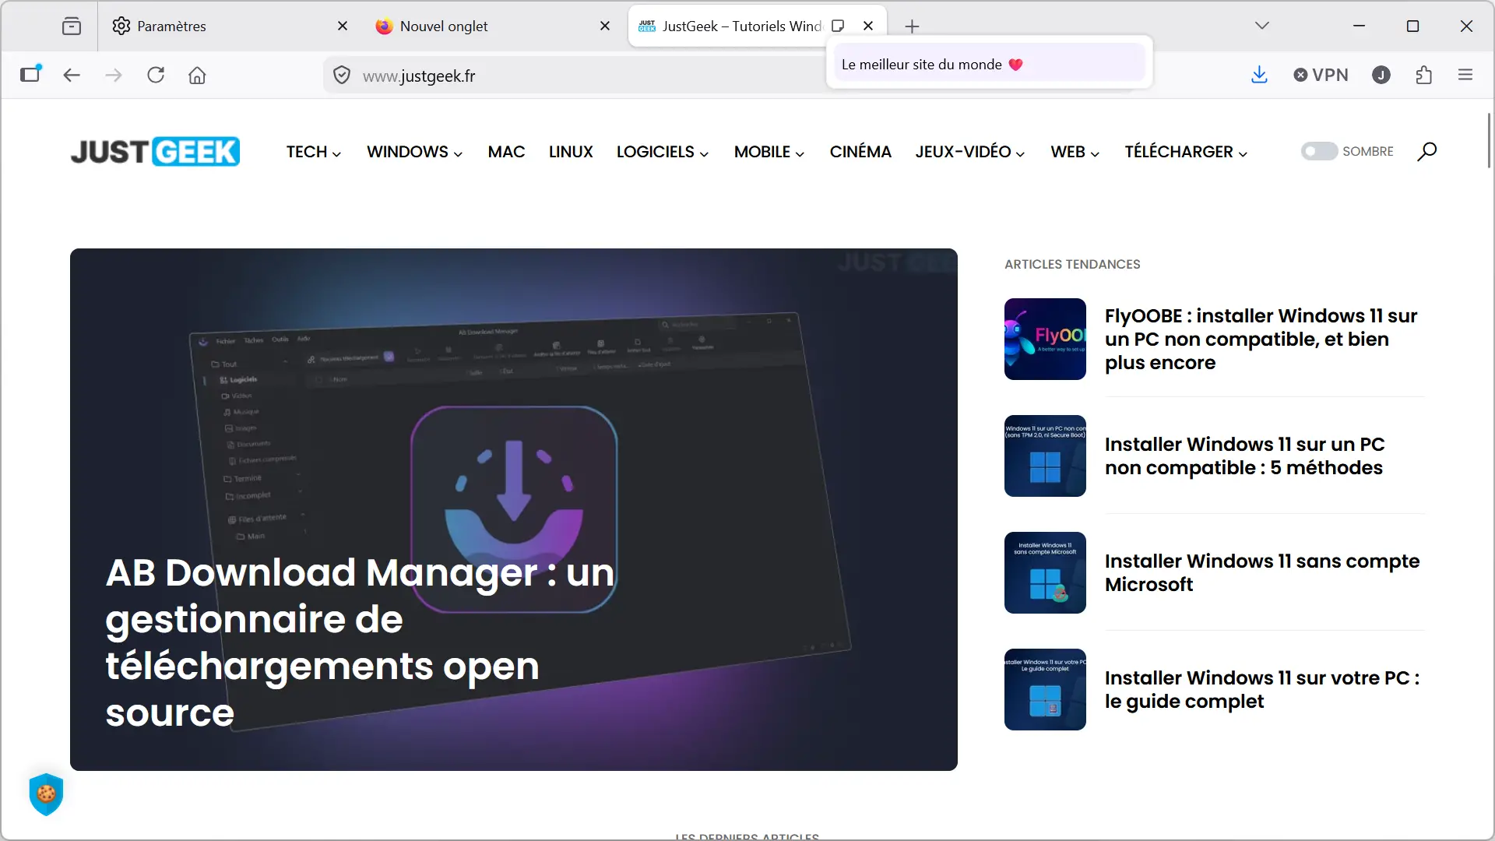Open the sans compte Microsoft article thumbnail

(x=1045, y=572)
